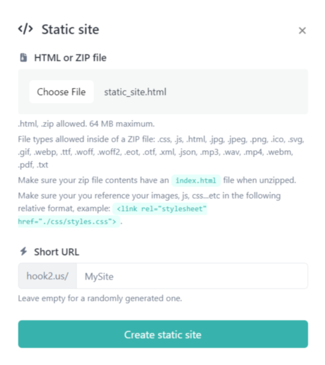Focus the MySite short URL input field
The image size is (325, 365).
192,276
